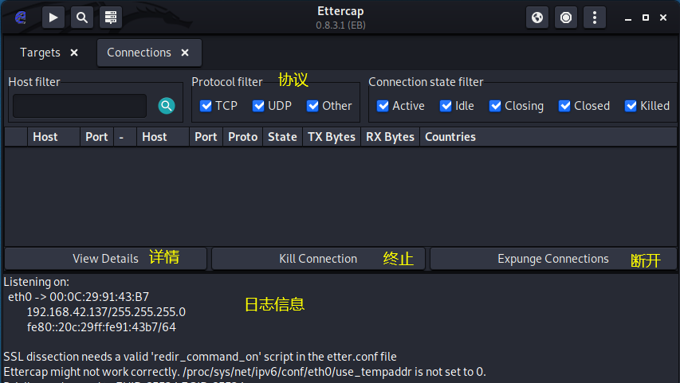
Task: Click the log line 'fe80::20c:29ff:fe91:43b7/64'
Action: tap(101, 327)
